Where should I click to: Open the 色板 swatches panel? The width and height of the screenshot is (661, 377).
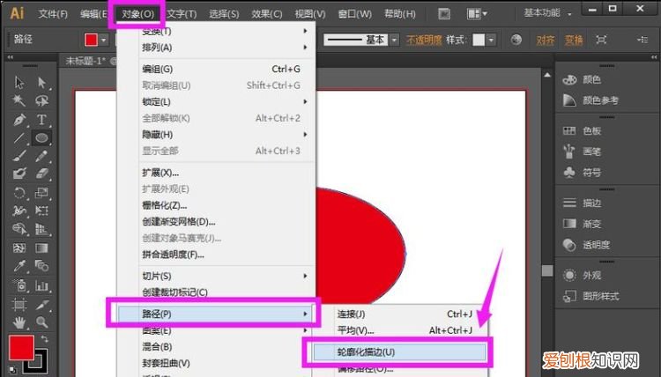coord(583,130)
